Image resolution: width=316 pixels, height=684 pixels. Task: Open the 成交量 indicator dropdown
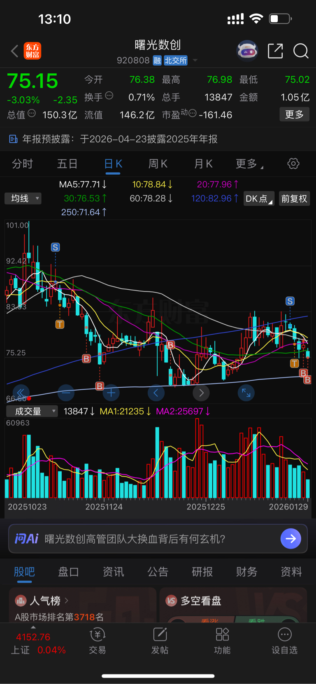click(32, 411)
